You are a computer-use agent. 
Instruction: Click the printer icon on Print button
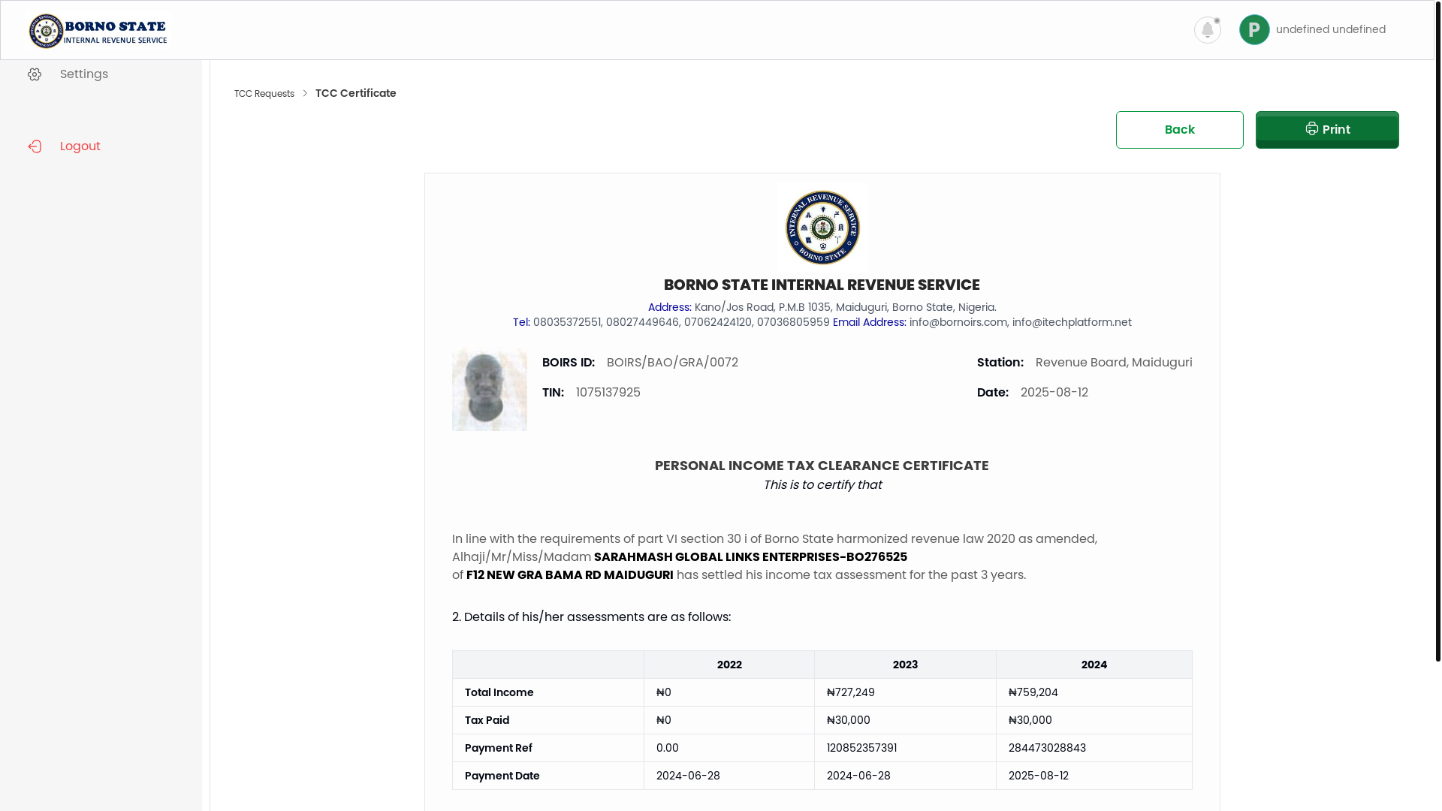pyautogui.click(x=1311, y=129)
